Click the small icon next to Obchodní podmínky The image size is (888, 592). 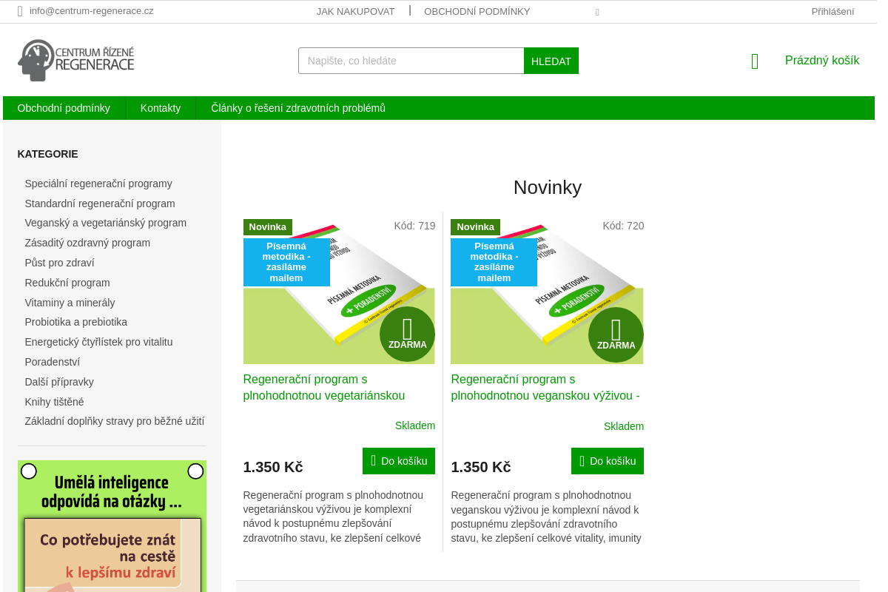point(597,12)
